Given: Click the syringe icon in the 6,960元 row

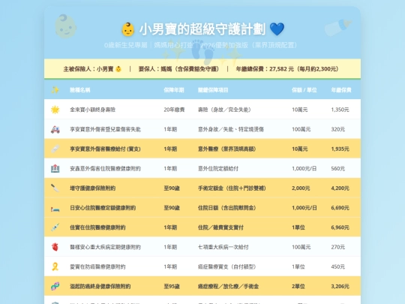Looking at the screenshot, I should point(55,227).
